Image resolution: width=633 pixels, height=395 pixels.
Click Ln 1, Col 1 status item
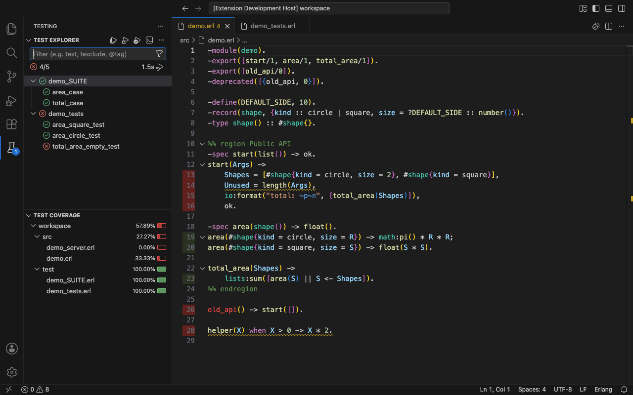(x=495, y=390)
